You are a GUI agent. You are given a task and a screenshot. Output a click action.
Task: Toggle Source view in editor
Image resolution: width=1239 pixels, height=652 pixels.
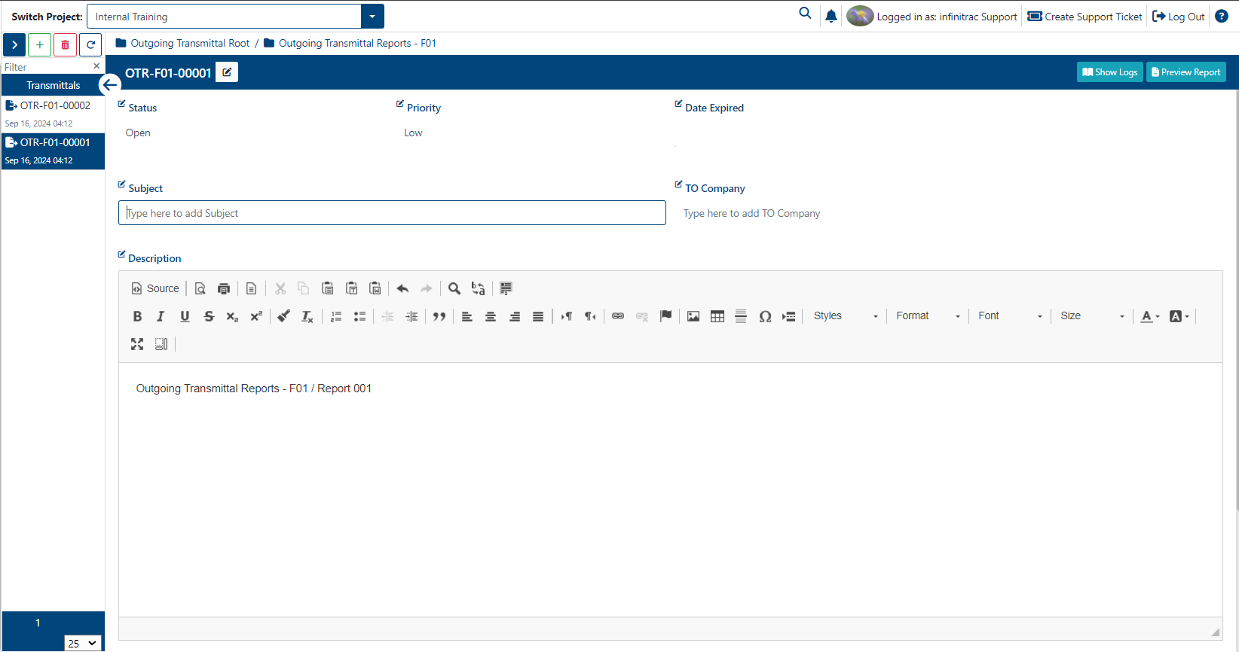pos(155,288)
